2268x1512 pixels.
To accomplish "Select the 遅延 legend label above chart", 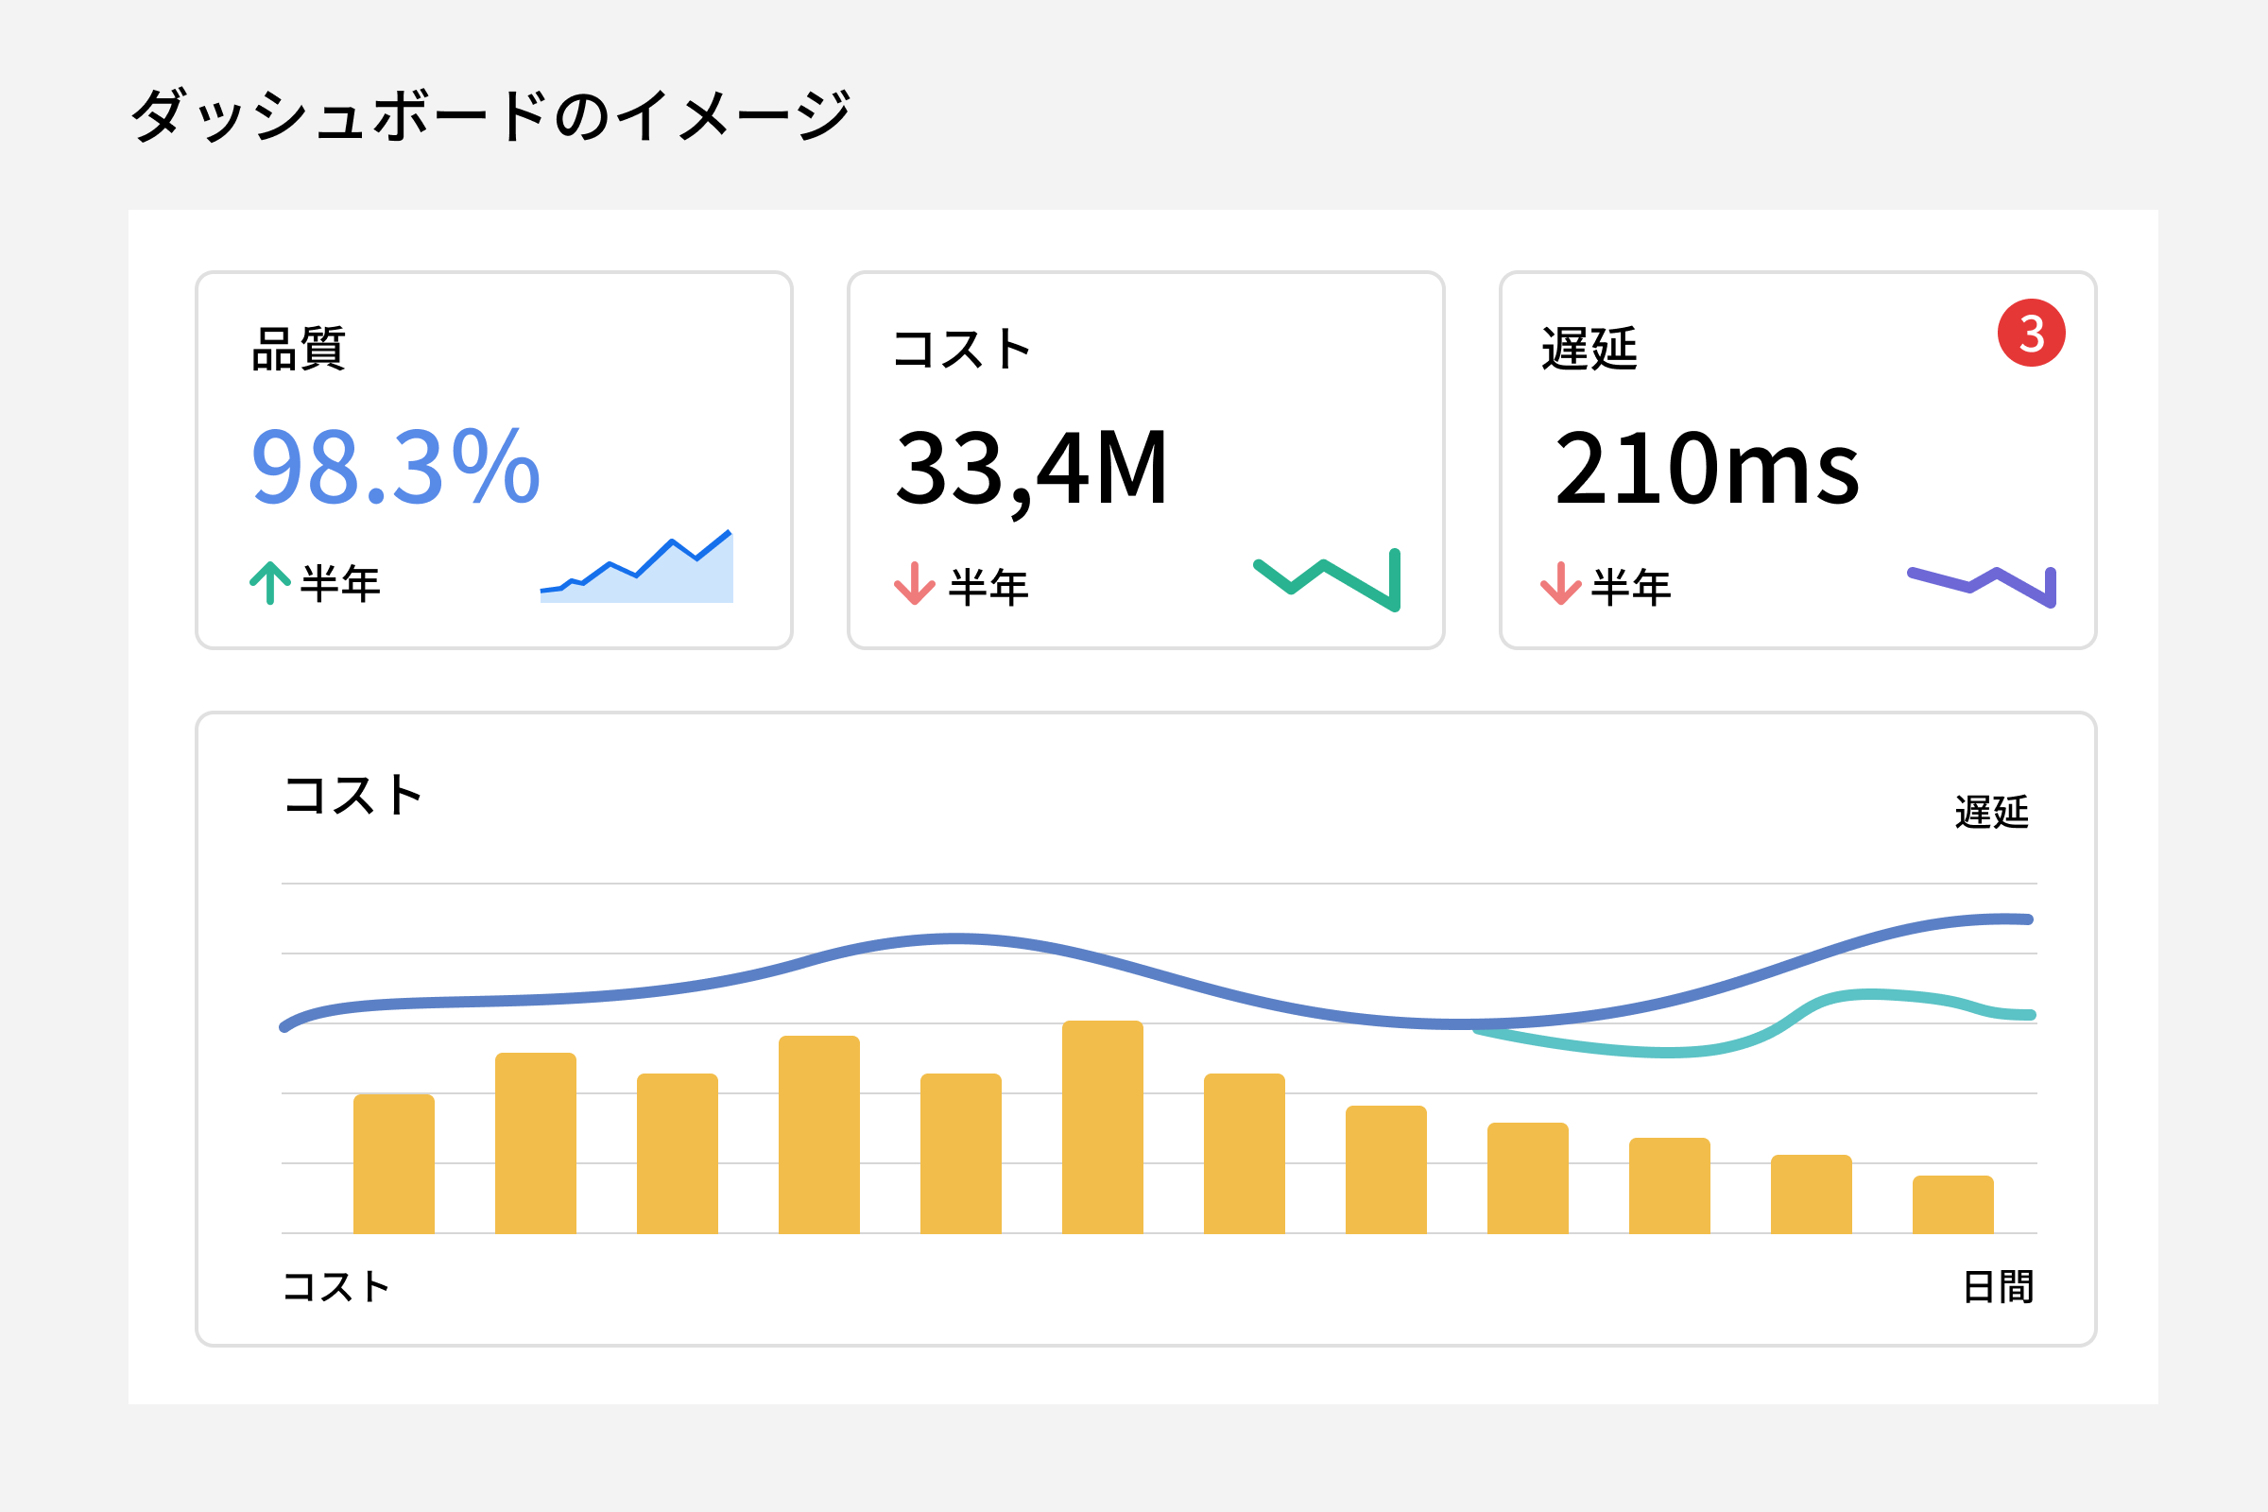I will click(1991, 812).
